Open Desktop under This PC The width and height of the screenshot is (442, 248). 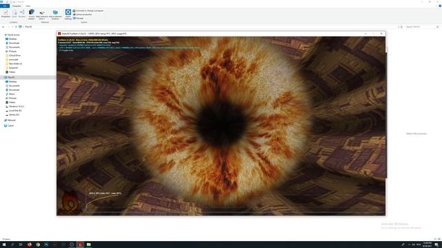click(11, 81)
